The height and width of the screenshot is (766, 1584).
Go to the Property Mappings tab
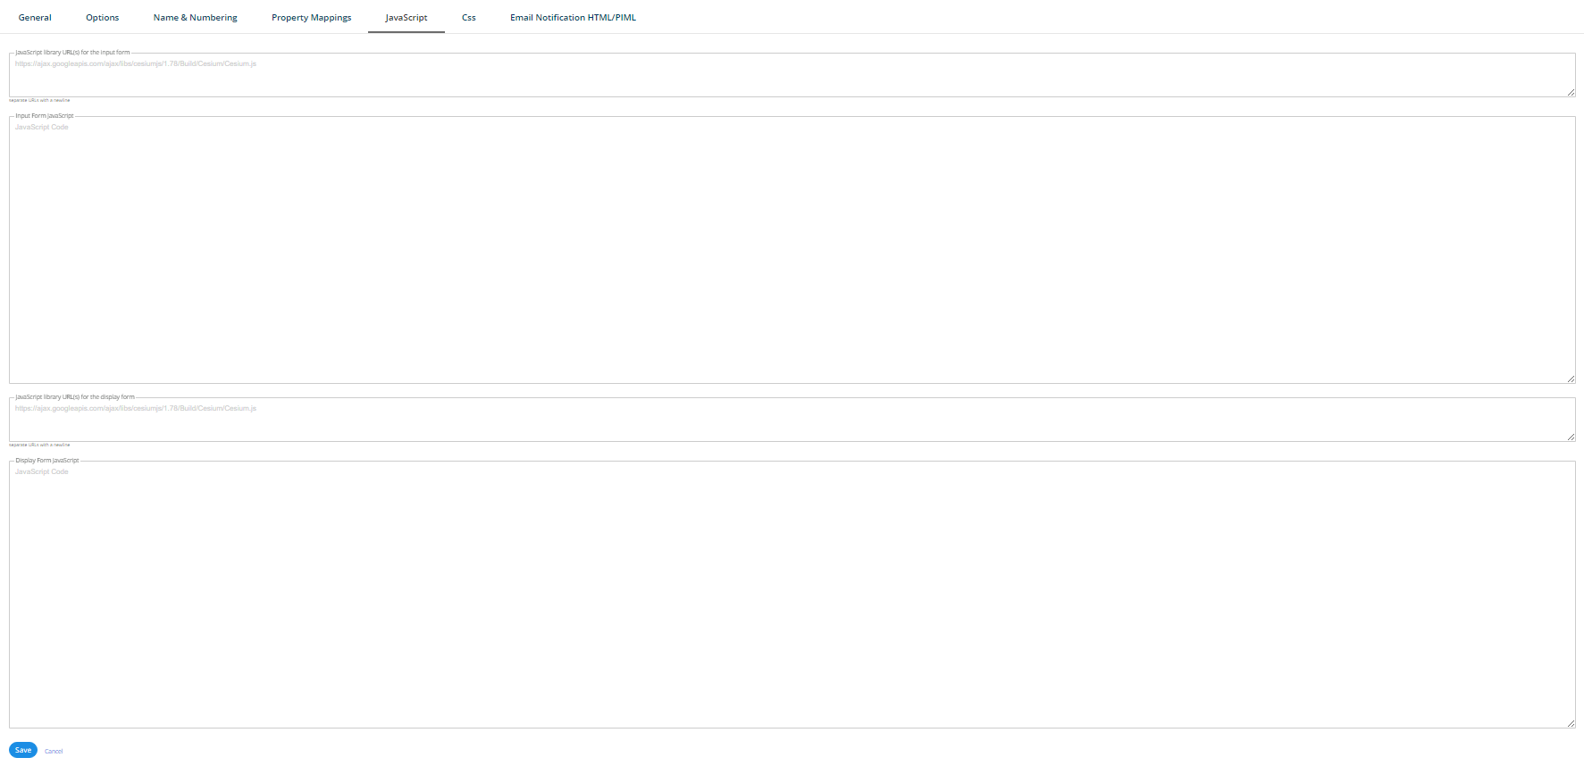coord(311,17)
